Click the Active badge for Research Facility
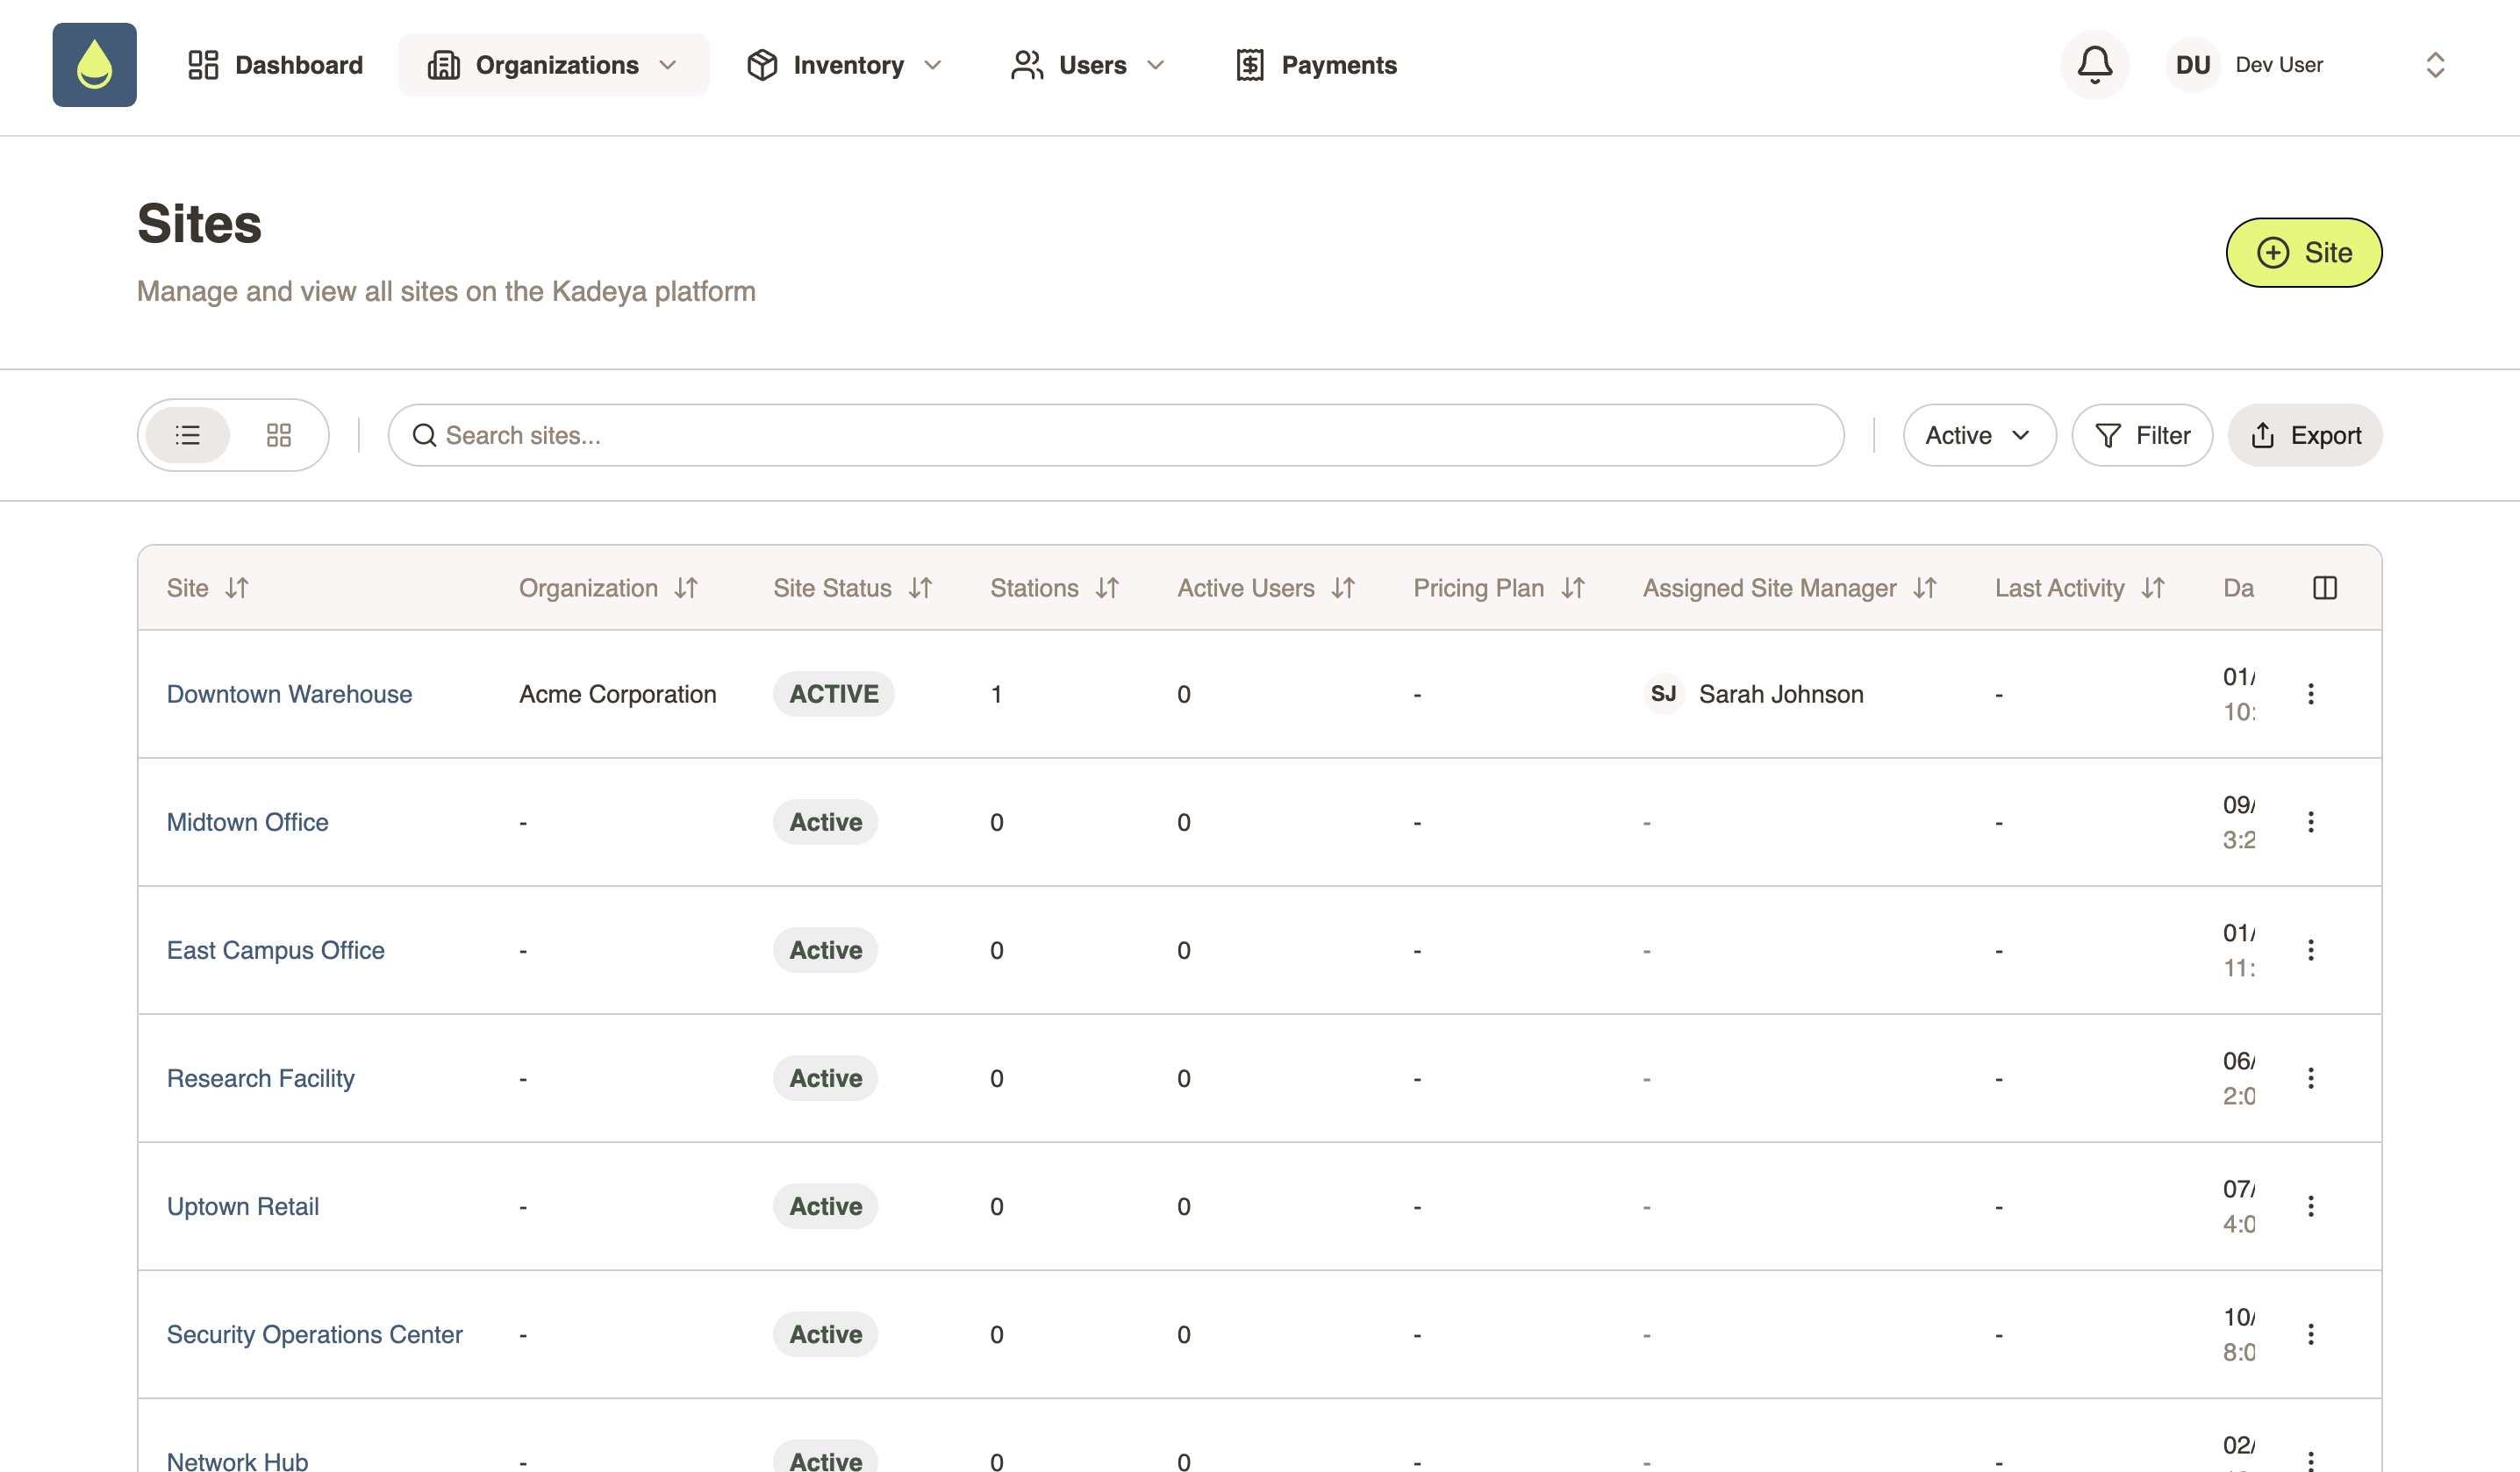Image resolution: width=2520 pixels, height=1472 pixels. (825, 1078)
